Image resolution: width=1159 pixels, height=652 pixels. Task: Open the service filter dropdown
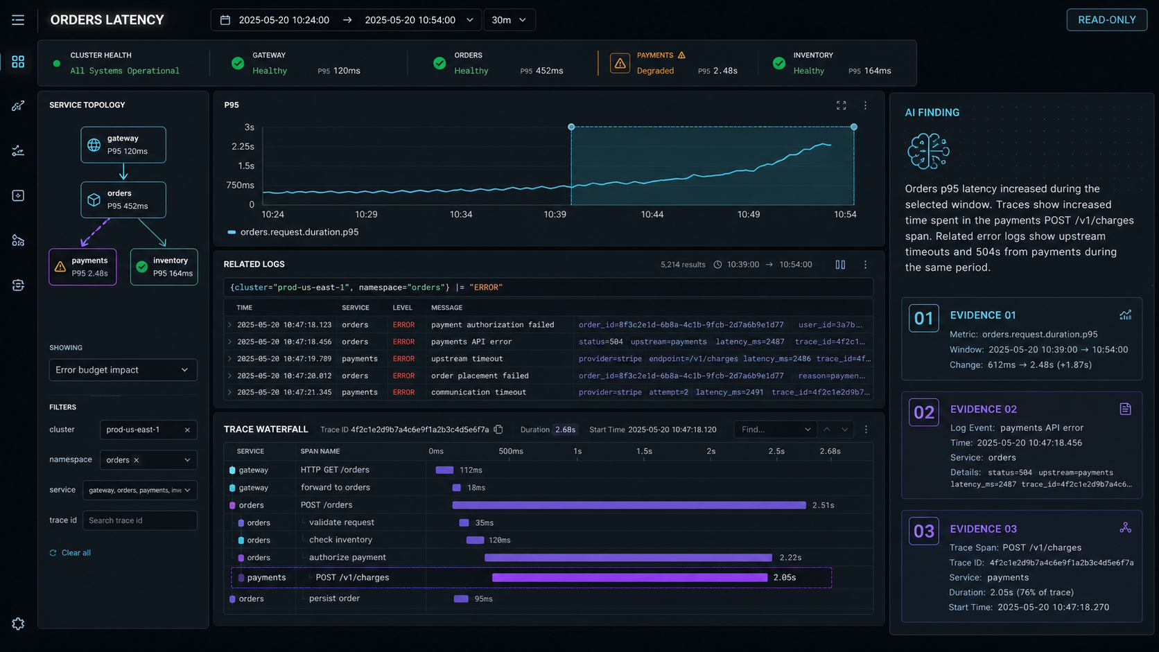point(140,490)
